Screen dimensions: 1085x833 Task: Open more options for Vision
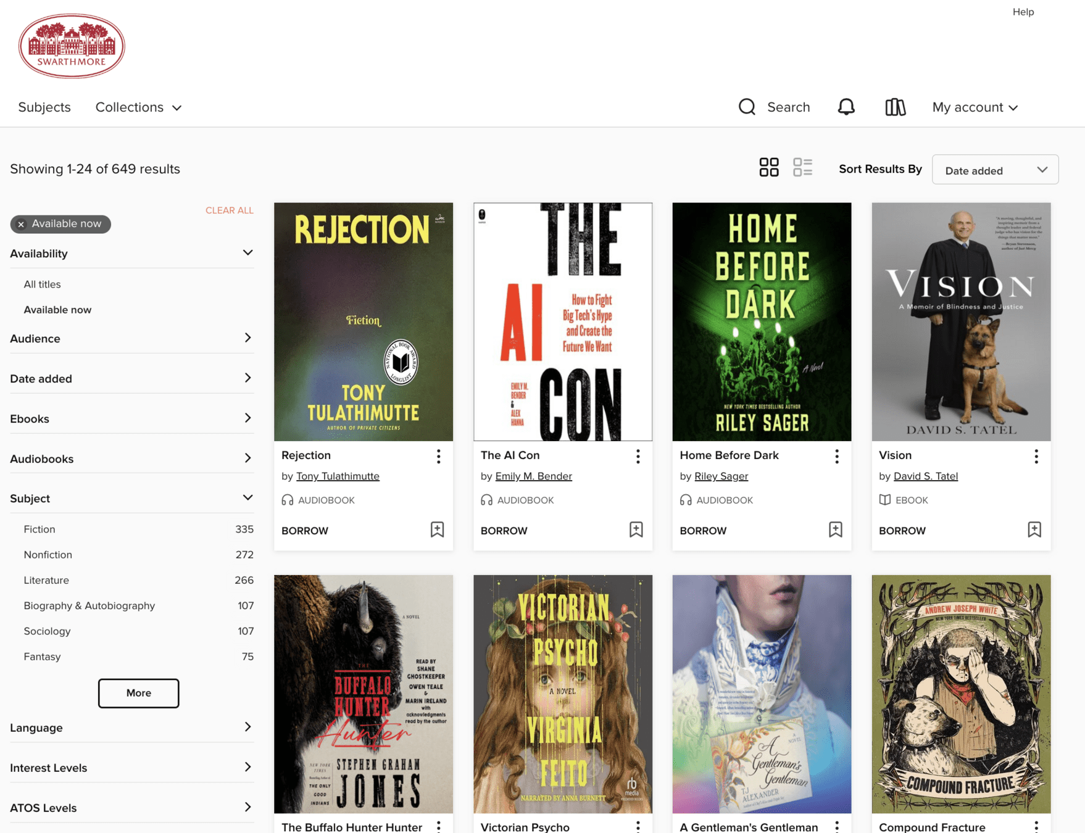point(1036,456)
